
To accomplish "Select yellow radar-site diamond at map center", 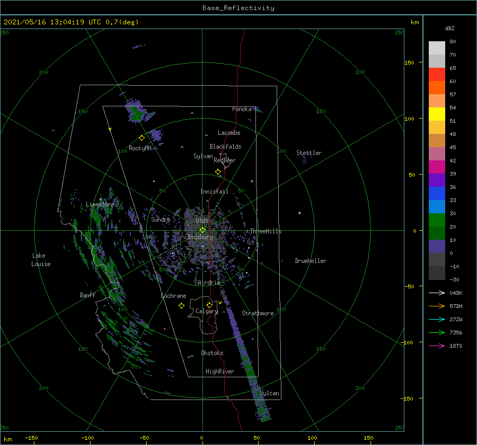I will 202,230.
